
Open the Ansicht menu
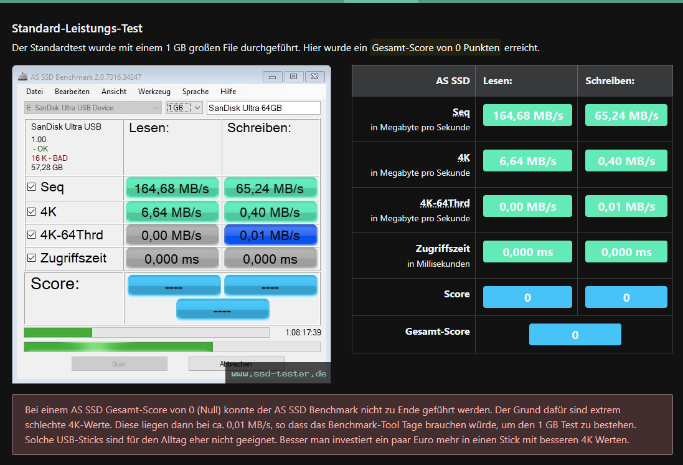[x=114, y=92]
